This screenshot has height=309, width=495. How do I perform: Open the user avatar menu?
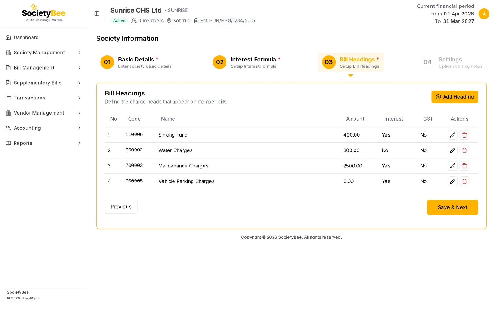484,14
